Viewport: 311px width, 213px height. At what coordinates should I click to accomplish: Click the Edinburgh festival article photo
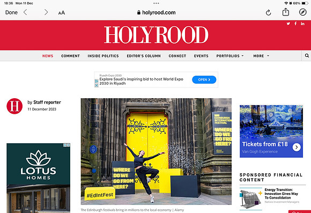156,151
